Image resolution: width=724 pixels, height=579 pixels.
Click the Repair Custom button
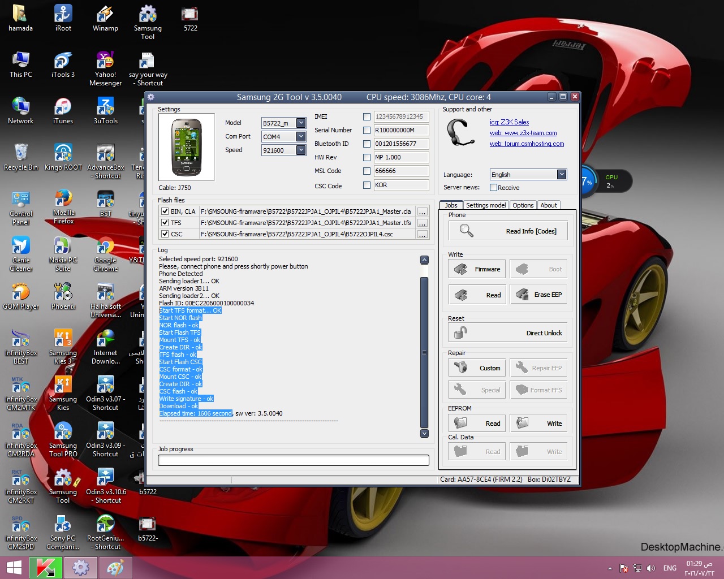coord(477,368)
